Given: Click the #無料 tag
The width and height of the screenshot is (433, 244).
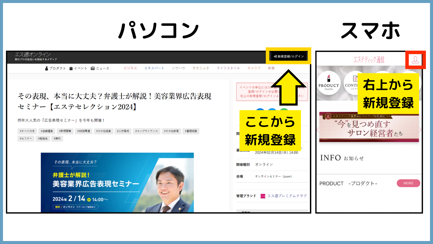Looking at the screenshot, I should [x=57, y=138].
